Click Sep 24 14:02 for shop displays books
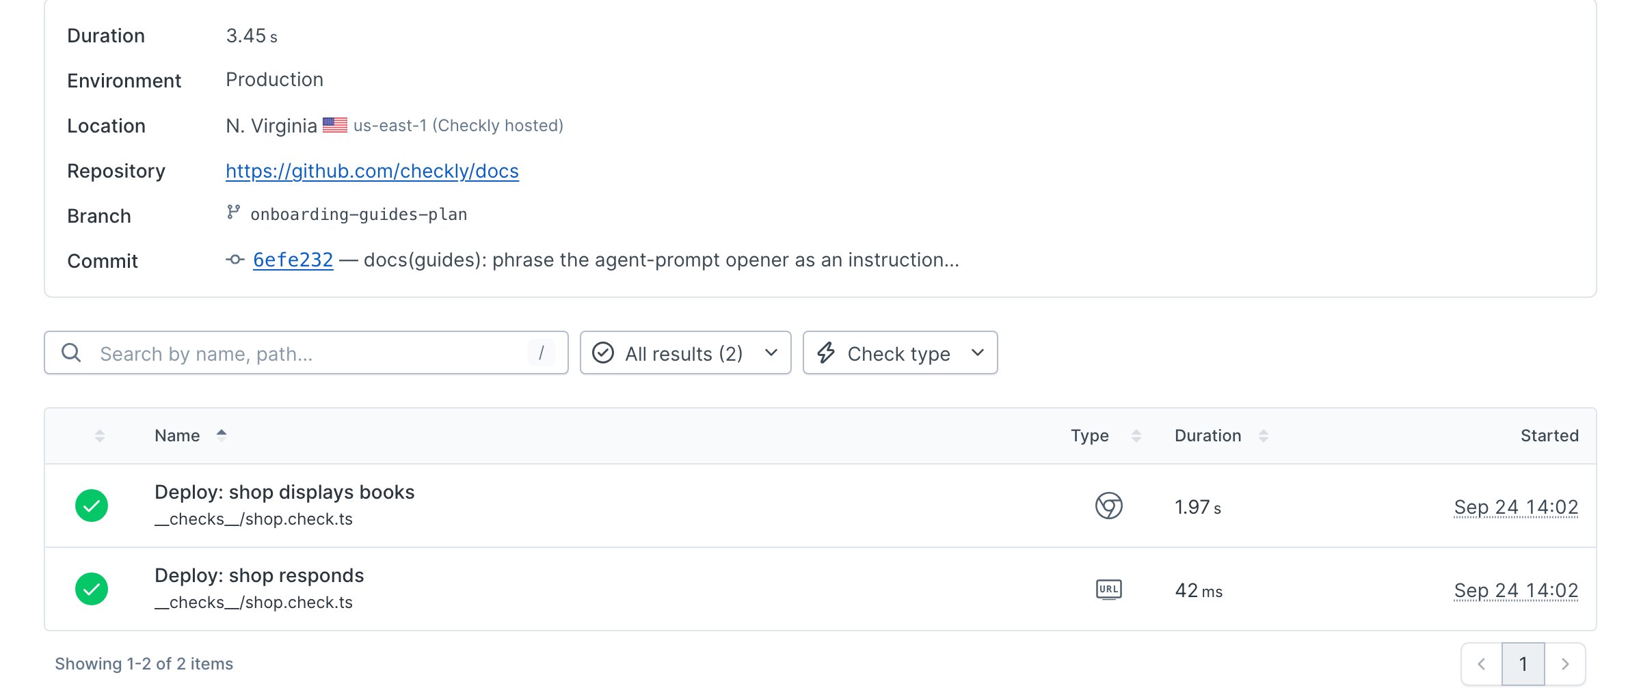Image resolution: width=1641 pixels, height=690 pixels. [x=1516, y=507]
